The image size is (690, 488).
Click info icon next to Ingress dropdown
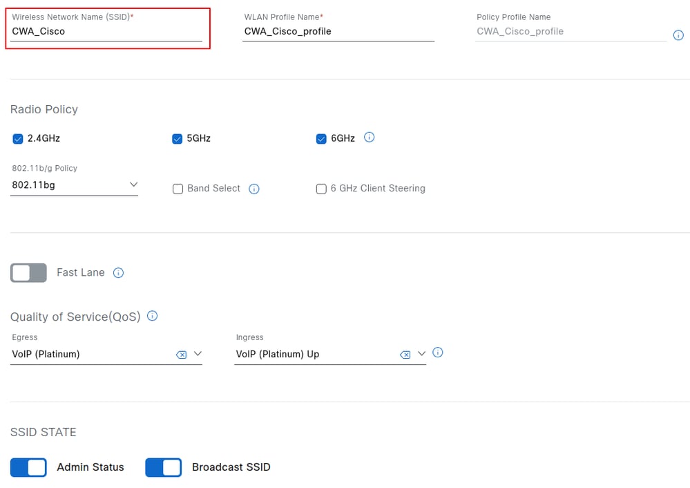point(437,353)
